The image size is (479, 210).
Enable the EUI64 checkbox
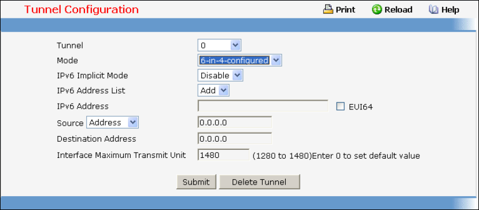[340, 106]
